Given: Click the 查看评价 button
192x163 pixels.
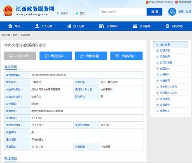Looking at the screenshot, I should pos(126,56).
